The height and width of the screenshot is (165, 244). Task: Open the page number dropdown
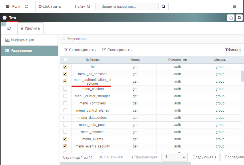pyautogui.click(x=175, y=157)
